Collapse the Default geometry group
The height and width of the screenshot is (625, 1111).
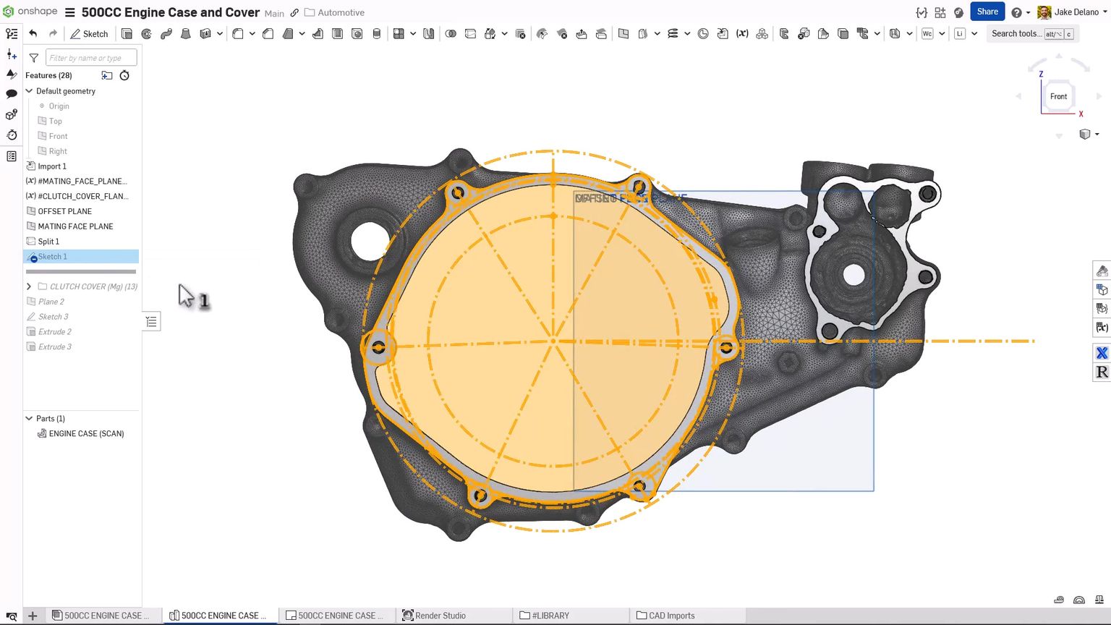pos(30,91)
